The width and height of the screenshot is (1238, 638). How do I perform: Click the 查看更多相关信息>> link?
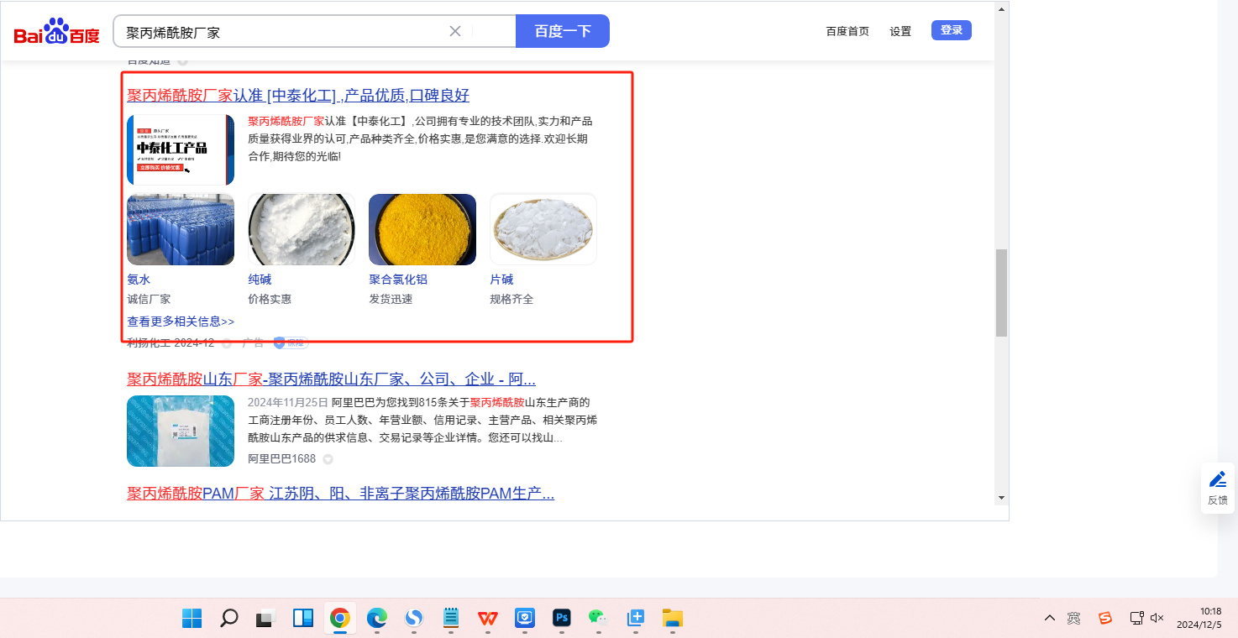pyautogui.click(x=181, y=322)
